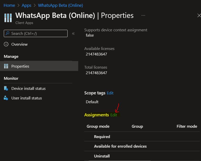Click the search magnifier icon
Viewport: 201px width, 161px height.
pyautogui.click(x=8, y=33)
